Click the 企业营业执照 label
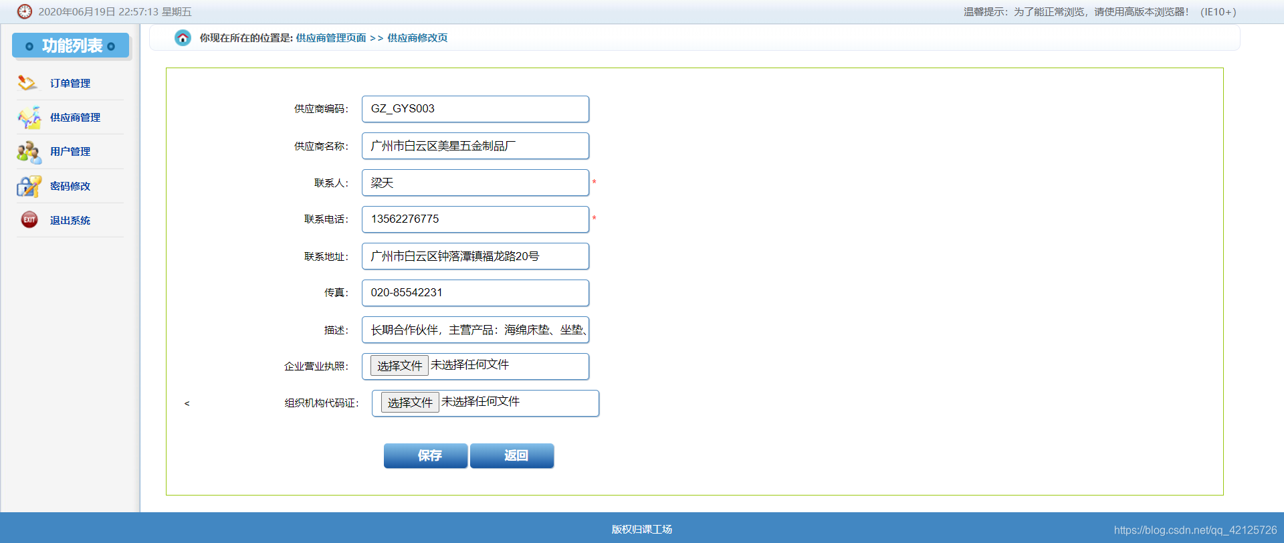1284x543 pixels. [x=316, y=366]
